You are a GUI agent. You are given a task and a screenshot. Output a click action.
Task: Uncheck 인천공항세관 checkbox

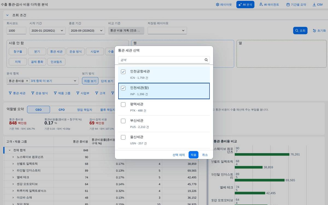[123, 72]
